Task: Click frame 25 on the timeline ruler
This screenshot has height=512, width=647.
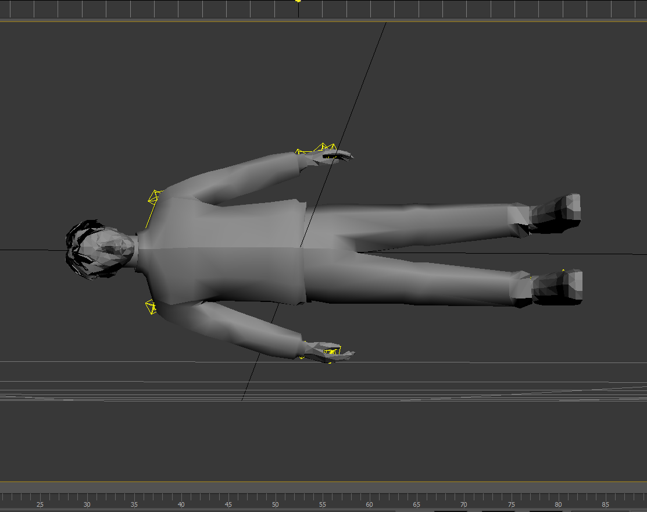Action: coord(40,504)
